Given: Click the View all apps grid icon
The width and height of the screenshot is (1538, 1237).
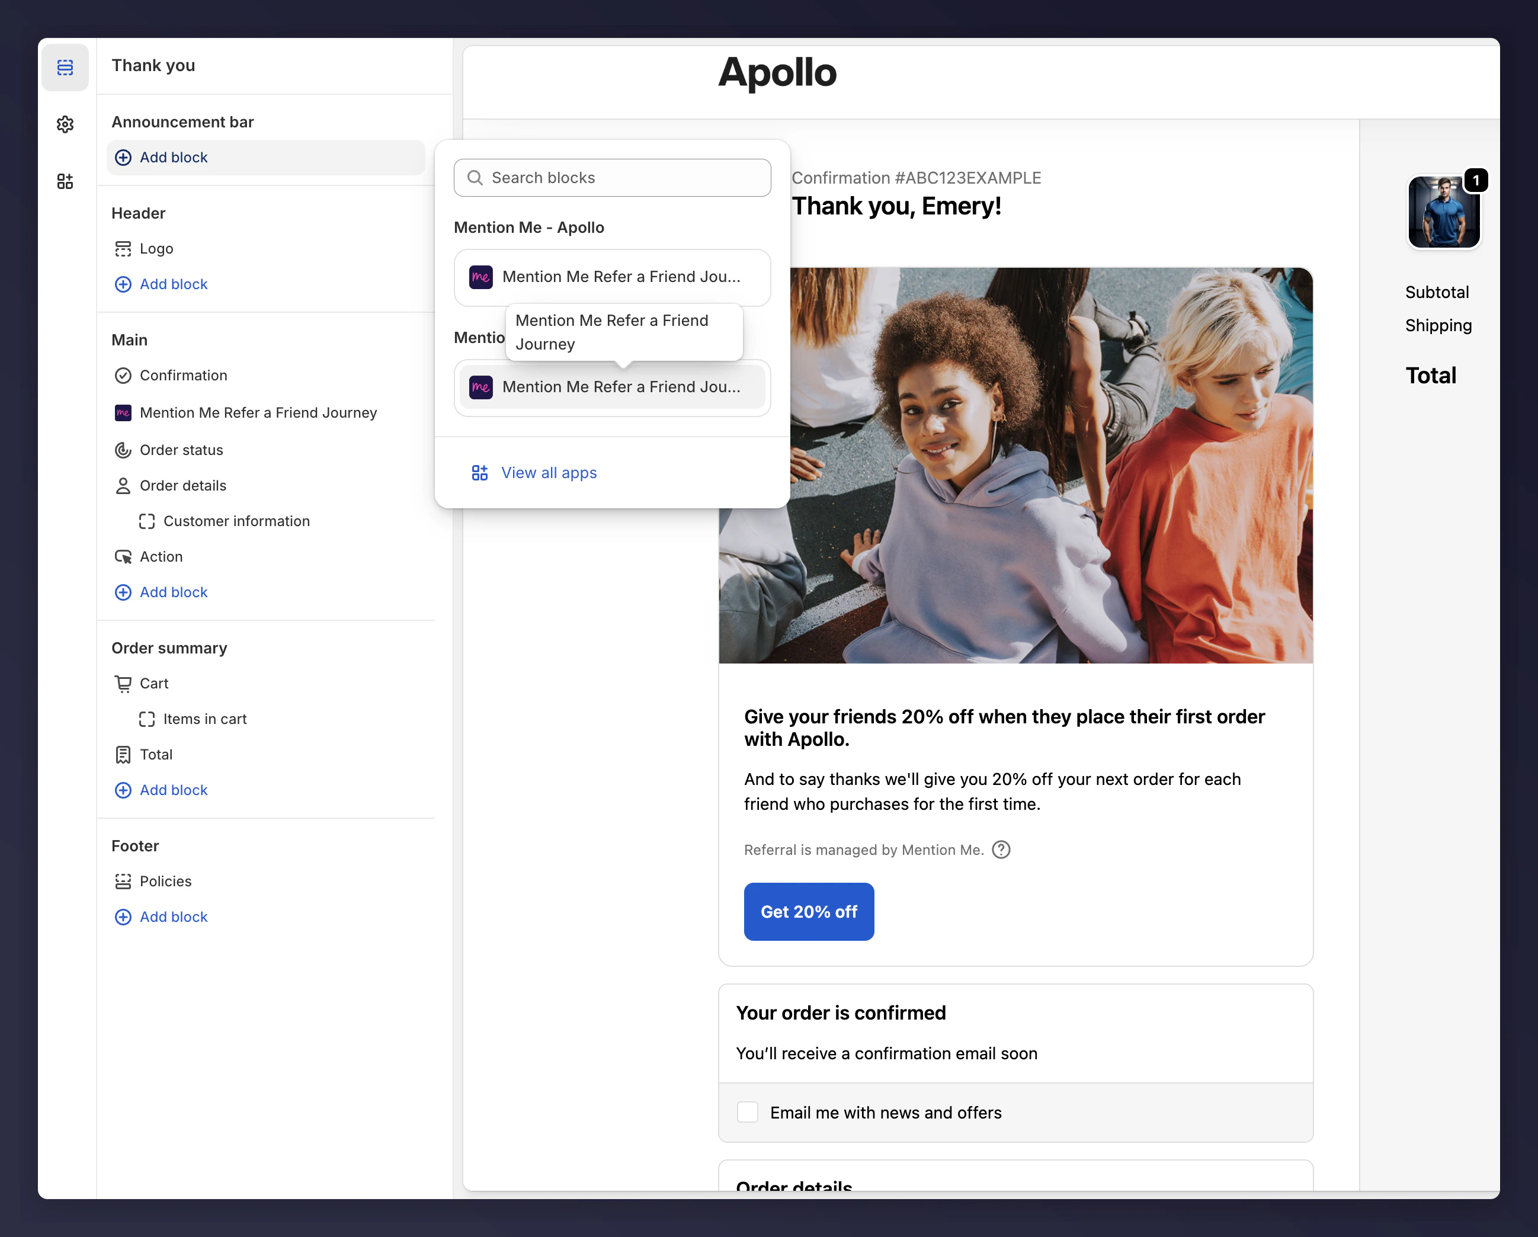Looking at the screenshot, I should [x=479, y=473].
